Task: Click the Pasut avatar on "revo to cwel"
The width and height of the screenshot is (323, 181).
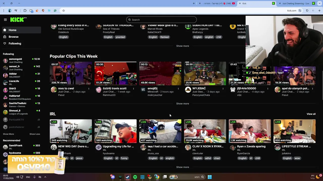Action: tap(54, 90)
